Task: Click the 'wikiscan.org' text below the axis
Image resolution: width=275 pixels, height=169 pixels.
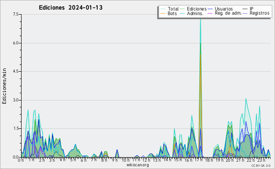Action: pos(137,165)
